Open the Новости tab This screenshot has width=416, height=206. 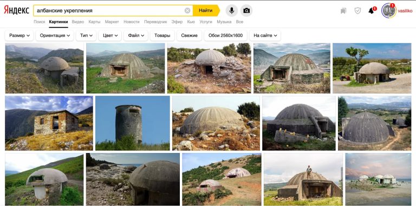[131, 22]
